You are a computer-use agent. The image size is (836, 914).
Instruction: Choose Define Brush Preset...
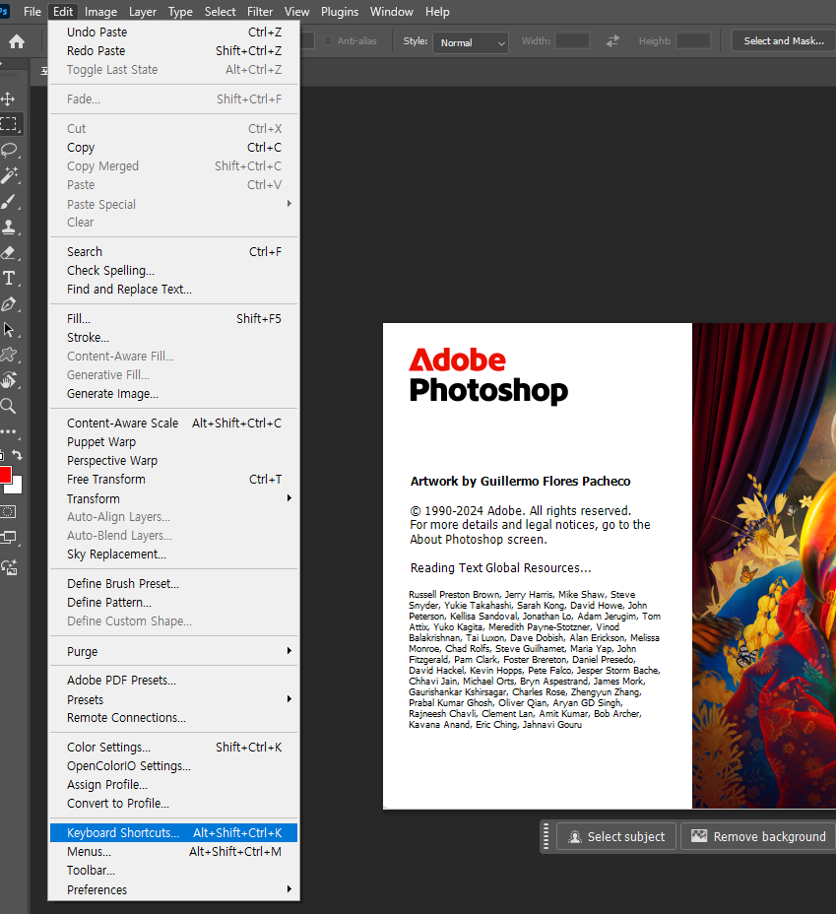(x=173, y=583)
